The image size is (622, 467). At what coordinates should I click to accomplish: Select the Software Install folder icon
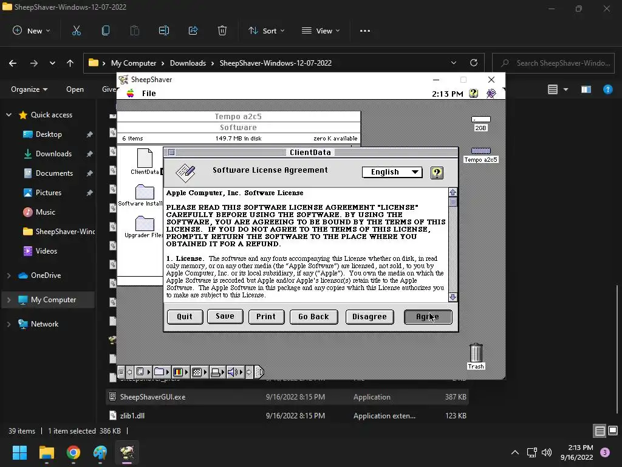point(145,192)
